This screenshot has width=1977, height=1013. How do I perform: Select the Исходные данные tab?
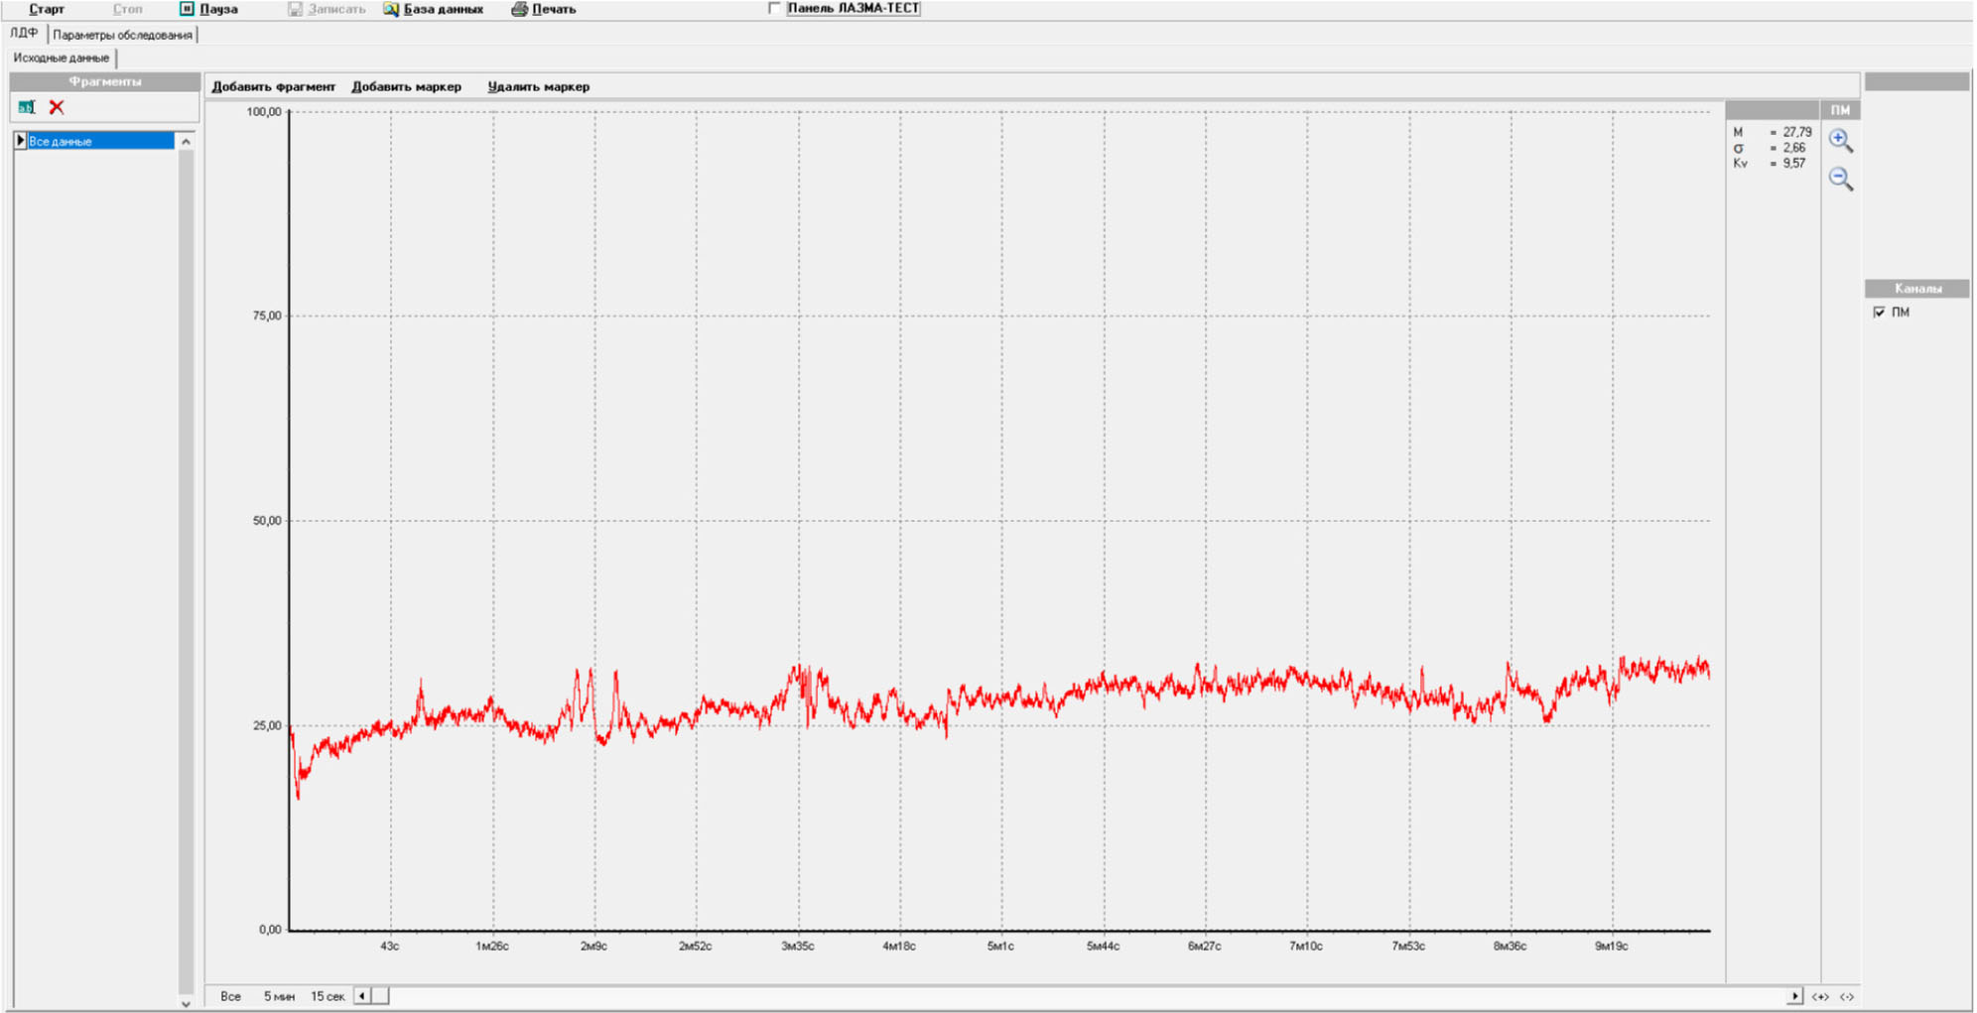click(x=62, y=59)
